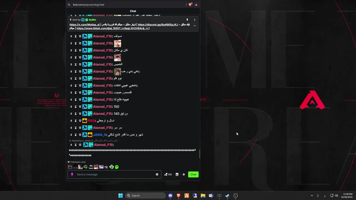The image size is (356, 200).
Task: Delete the 'كان ي مكان' message
Action: 71,50
